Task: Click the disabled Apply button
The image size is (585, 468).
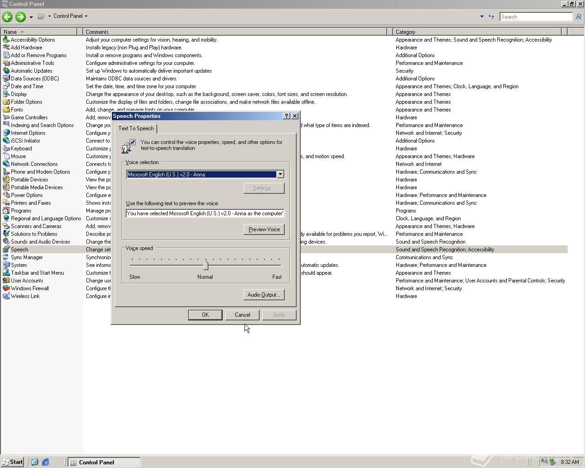Action: (x=279, y=315)
